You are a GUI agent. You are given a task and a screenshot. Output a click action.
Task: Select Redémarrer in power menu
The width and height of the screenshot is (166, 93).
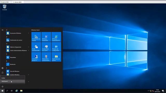coord(13,81)
